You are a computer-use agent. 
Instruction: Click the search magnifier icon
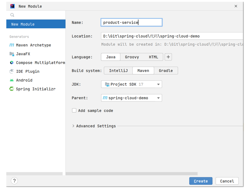click(x=12, y=15)
